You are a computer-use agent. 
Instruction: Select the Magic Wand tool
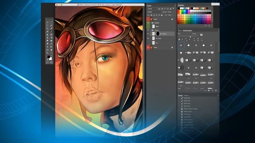click(x=51, y=25)
